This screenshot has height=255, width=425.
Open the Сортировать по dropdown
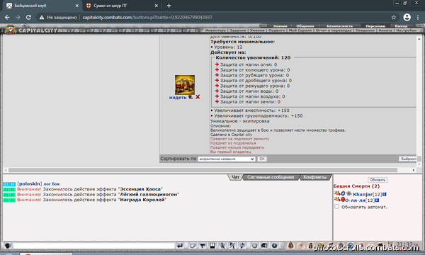tap(227, 159)
